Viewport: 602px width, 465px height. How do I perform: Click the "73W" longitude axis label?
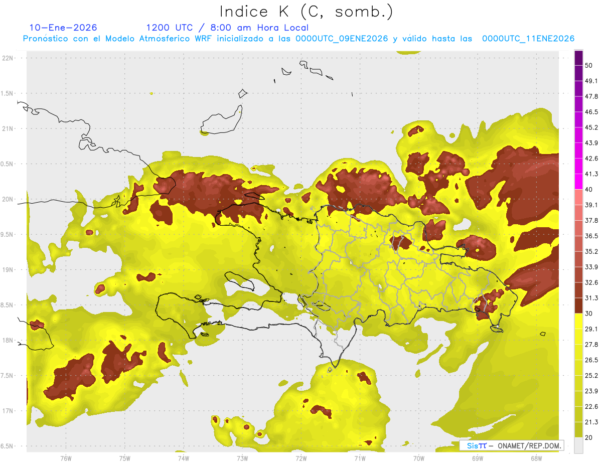click(242, 458)
